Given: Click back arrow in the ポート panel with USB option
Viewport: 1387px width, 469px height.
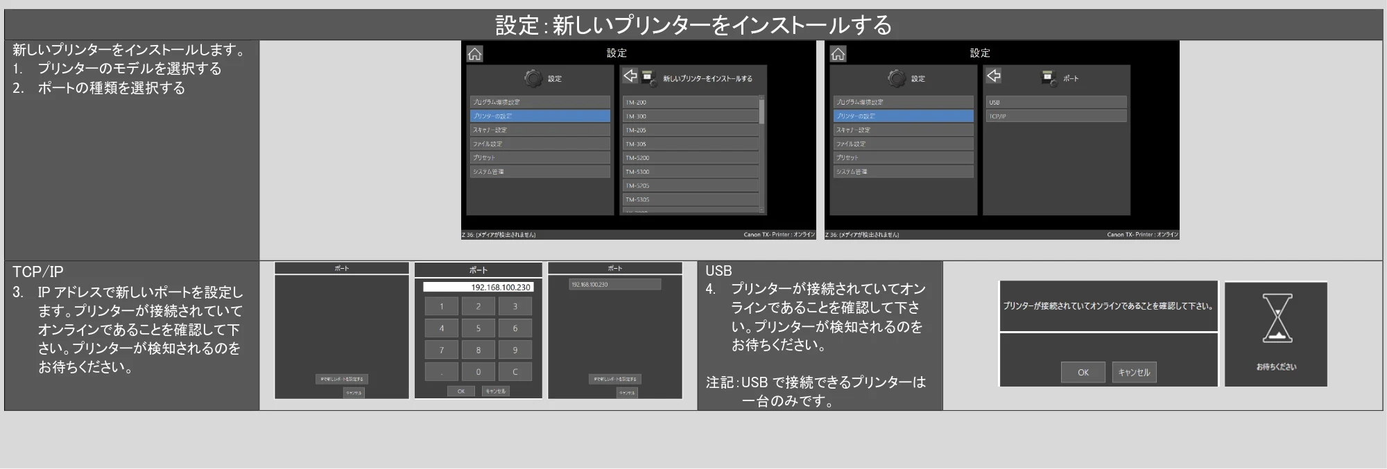Looking at the screenshot, I should click(x=993, y=76).
